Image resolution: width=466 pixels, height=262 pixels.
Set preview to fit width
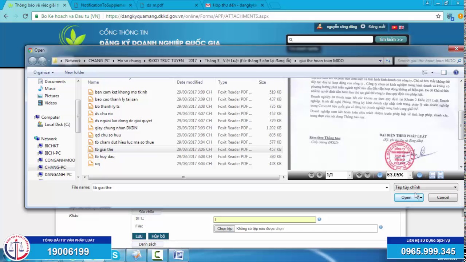pos(432,175)
